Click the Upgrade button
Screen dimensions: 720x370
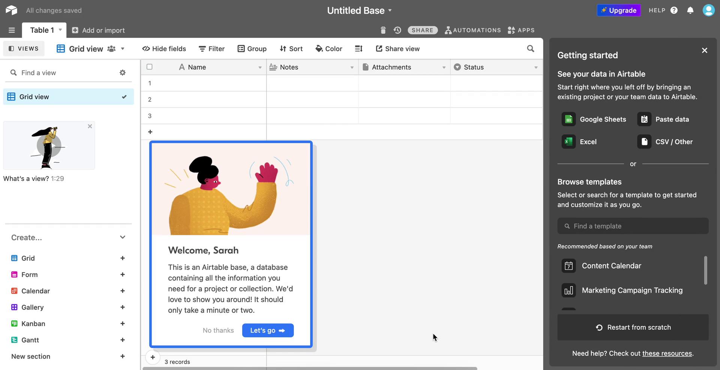pos(619,10)
